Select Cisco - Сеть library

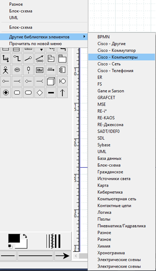click(x=122, y=64)
